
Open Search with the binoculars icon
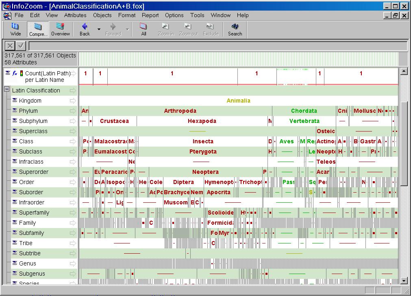(x=235, y=29)
